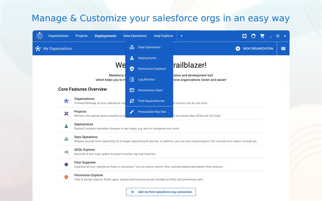Open the settings gear icon in header
This screenshot has height=201, width=322.
click(x=245, y=36)
